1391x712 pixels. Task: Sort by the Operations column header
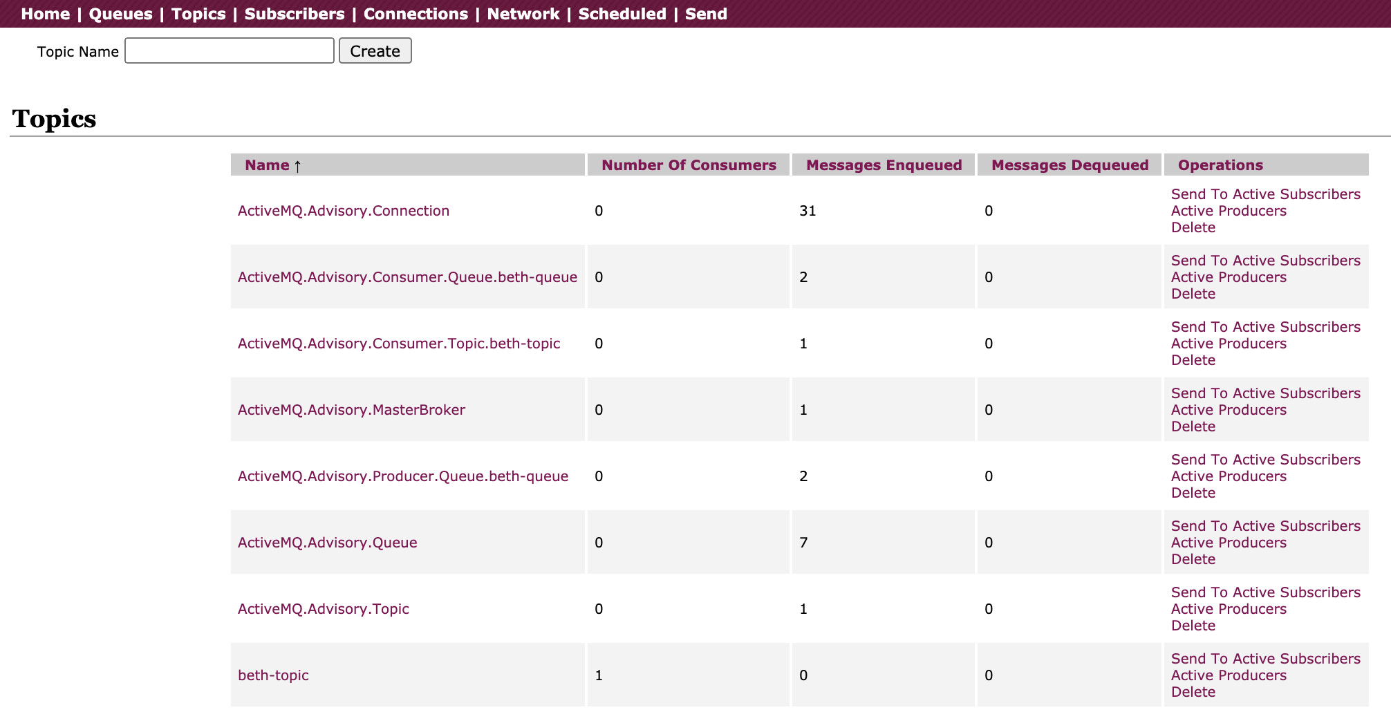click(1220, 165)
